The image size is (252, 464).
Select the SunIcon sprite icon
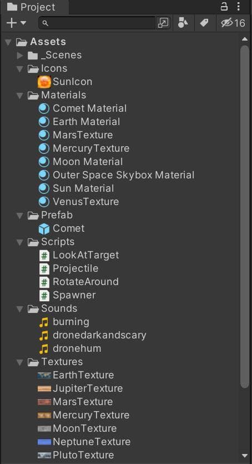44,82
